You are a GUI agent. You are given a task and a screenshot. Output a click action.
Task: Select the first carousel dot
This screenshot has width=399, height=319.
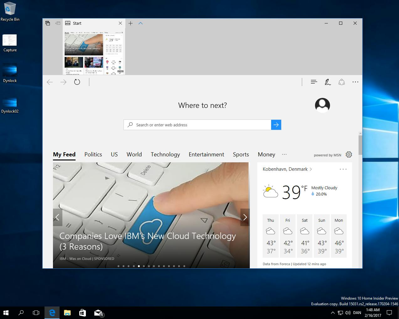[x=118, y=266]
